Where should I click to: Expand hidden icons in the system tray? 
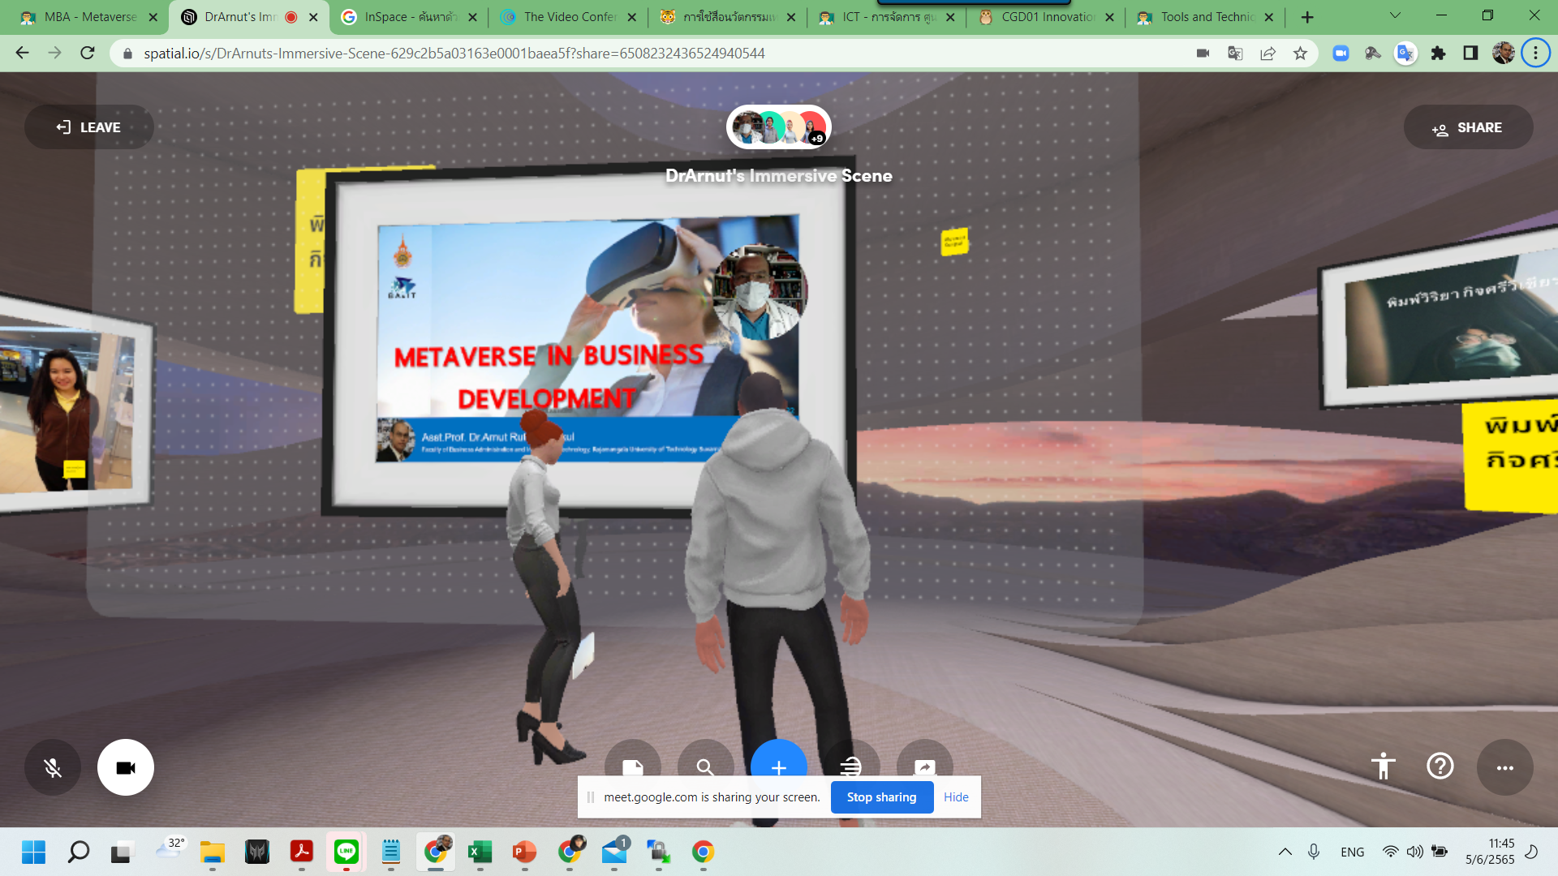click(1285, 852)
